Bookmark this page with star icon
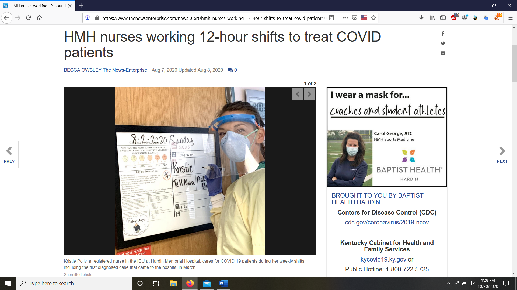517x290 pixels. point(373,18)
